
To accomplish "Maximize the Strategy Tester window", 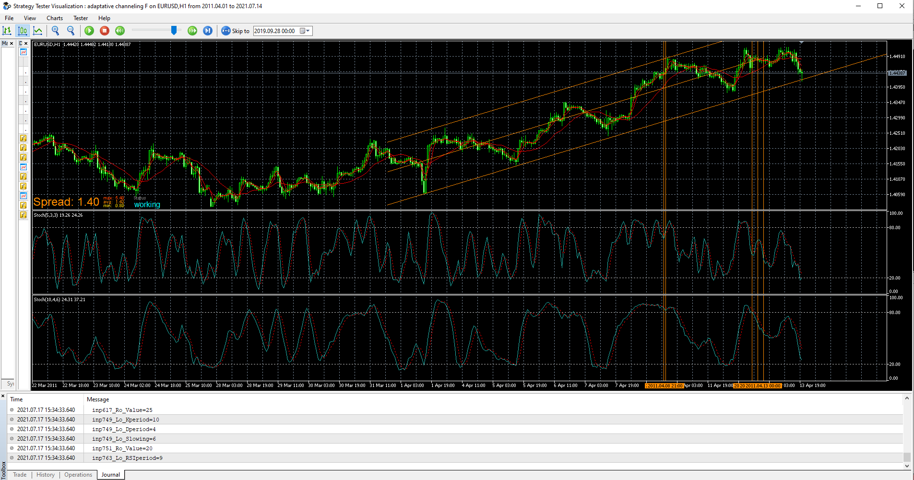I will click(880, 6).
